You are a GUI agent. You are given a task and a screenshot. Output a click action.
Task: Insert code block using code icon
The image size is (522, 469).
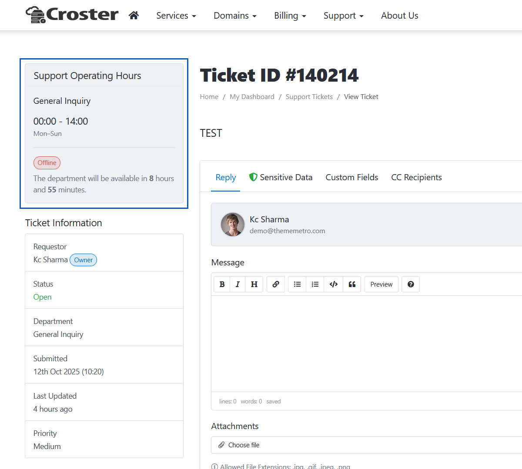point(334,284)
